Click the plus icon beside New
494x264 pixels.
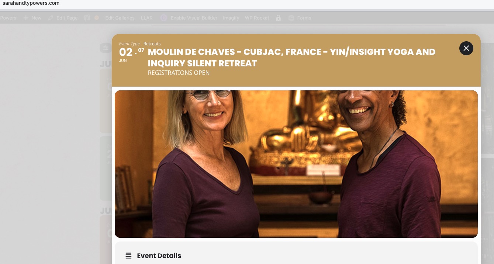tap(26, 18)
